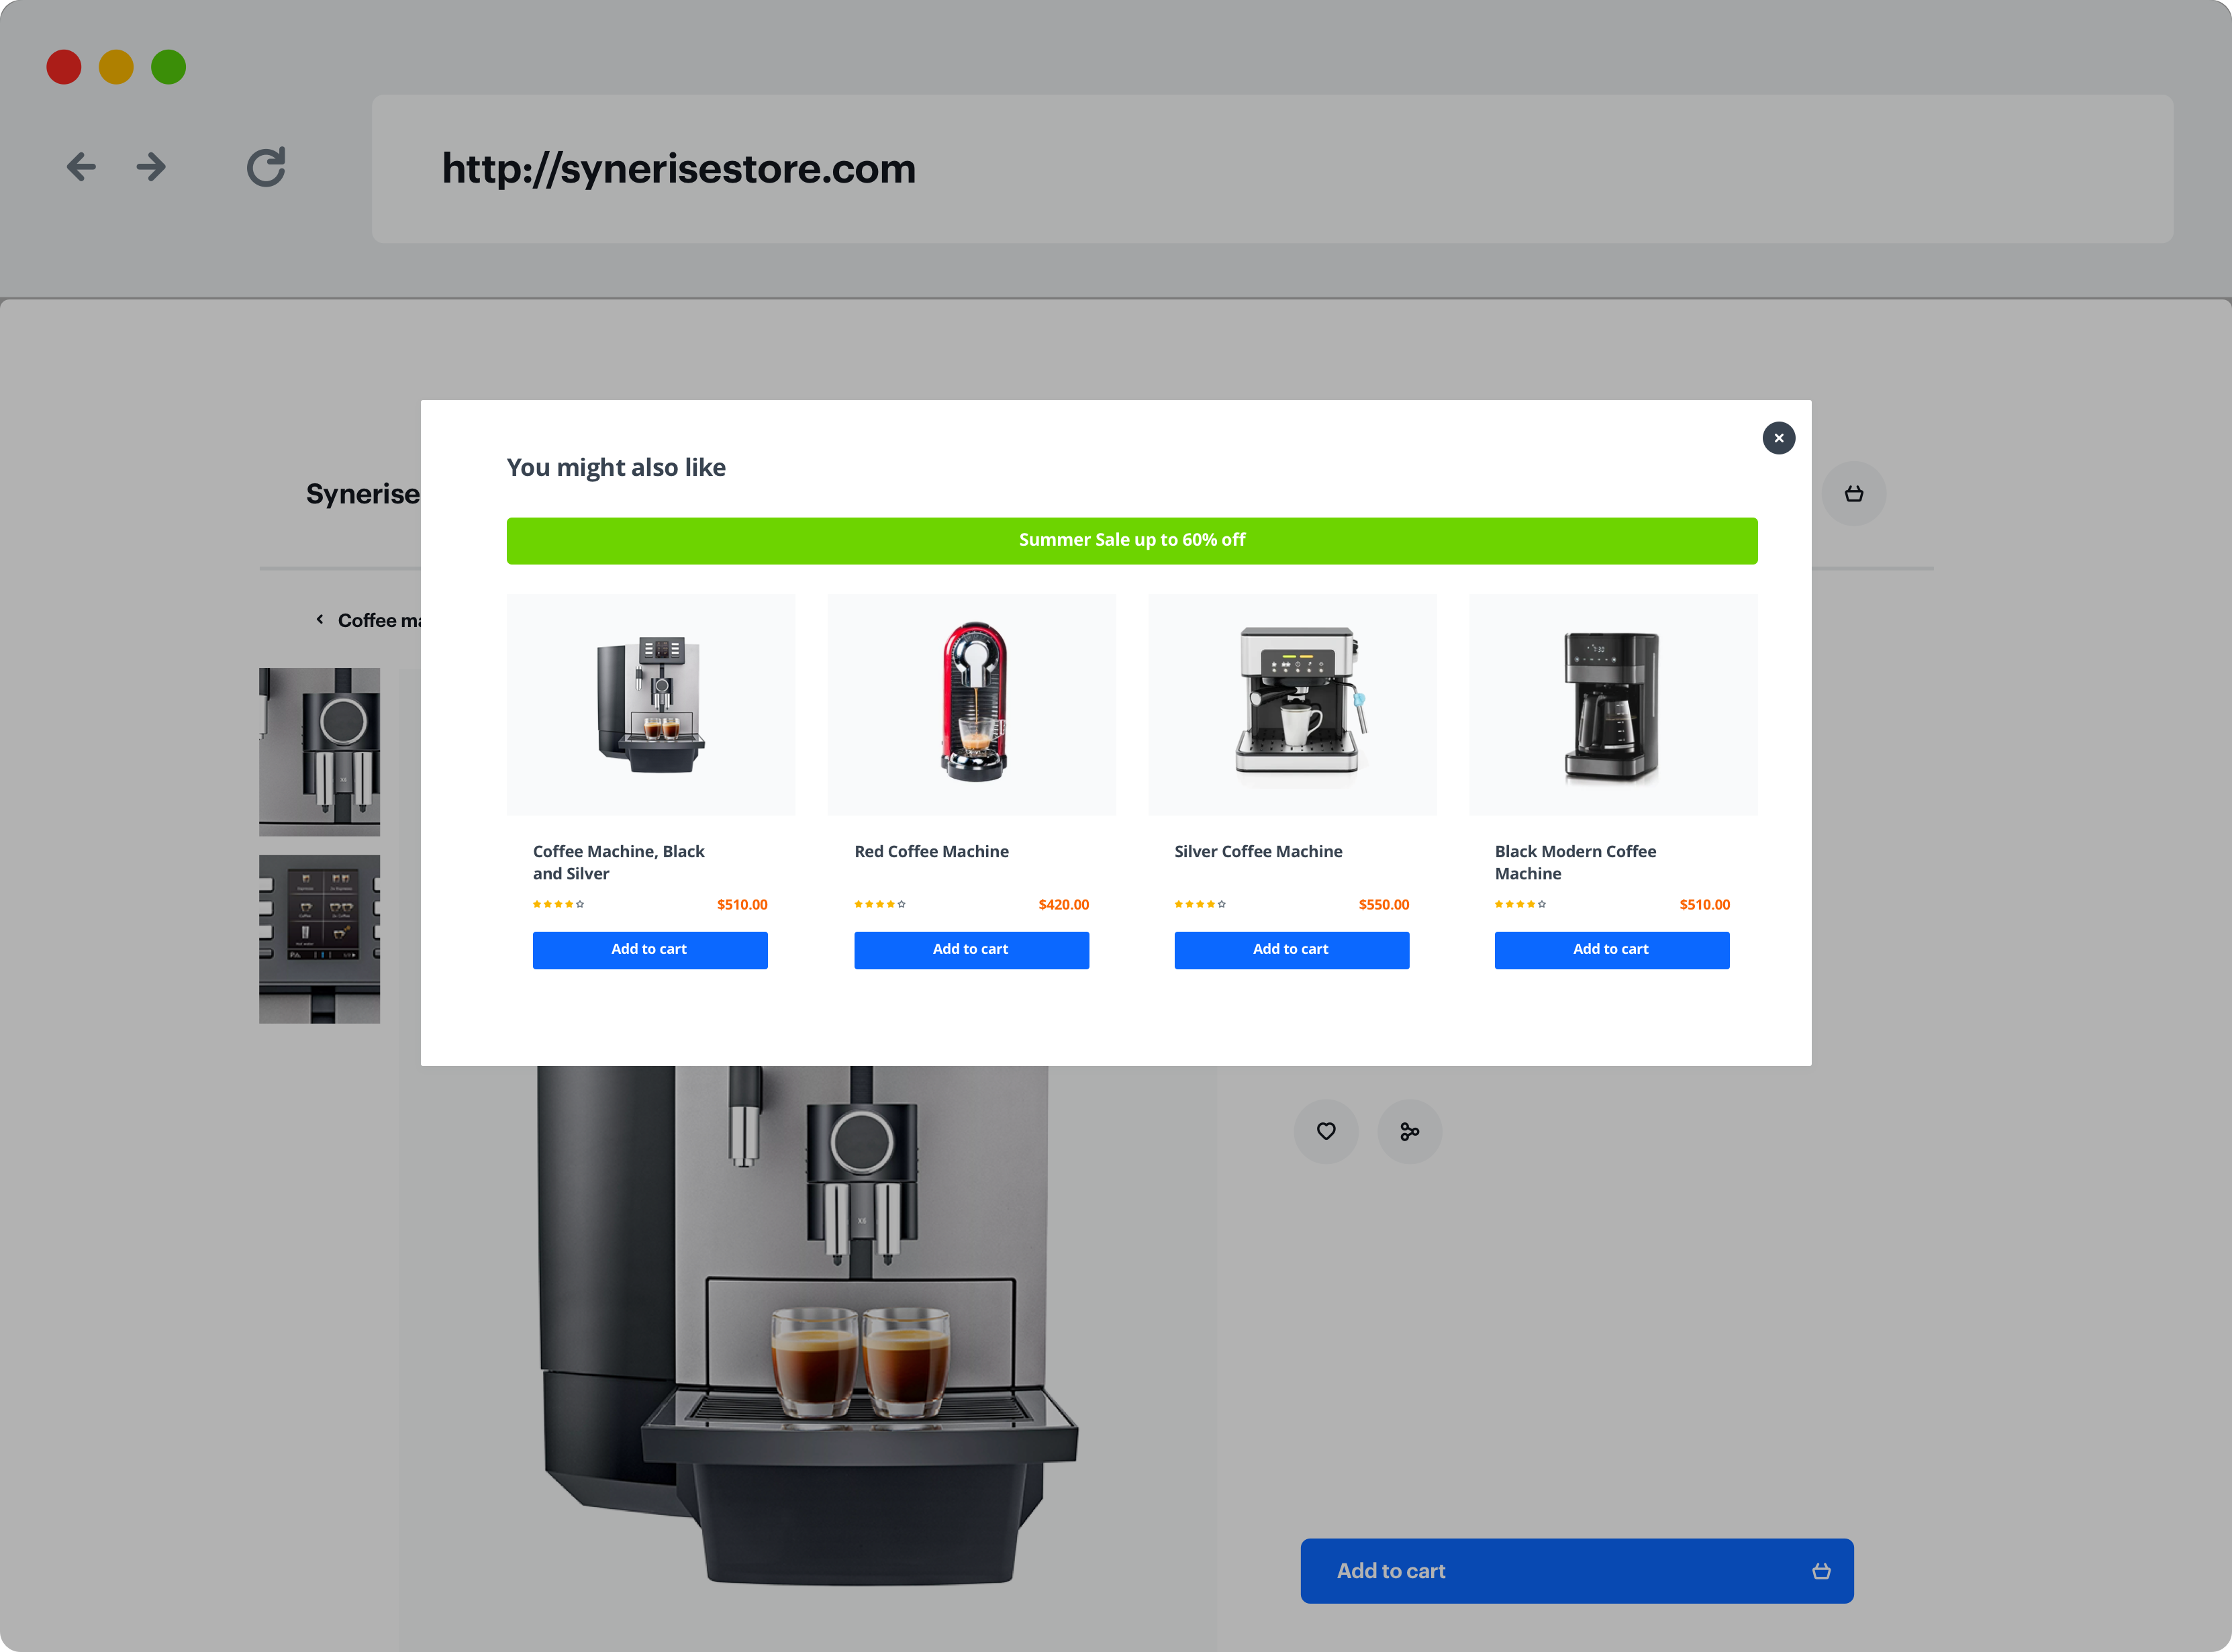Expand the breadcrumb chevron next to Coffee machines
This screenshot has height=1652, width=2232.
pyautogui.click(x=319, y=619)
